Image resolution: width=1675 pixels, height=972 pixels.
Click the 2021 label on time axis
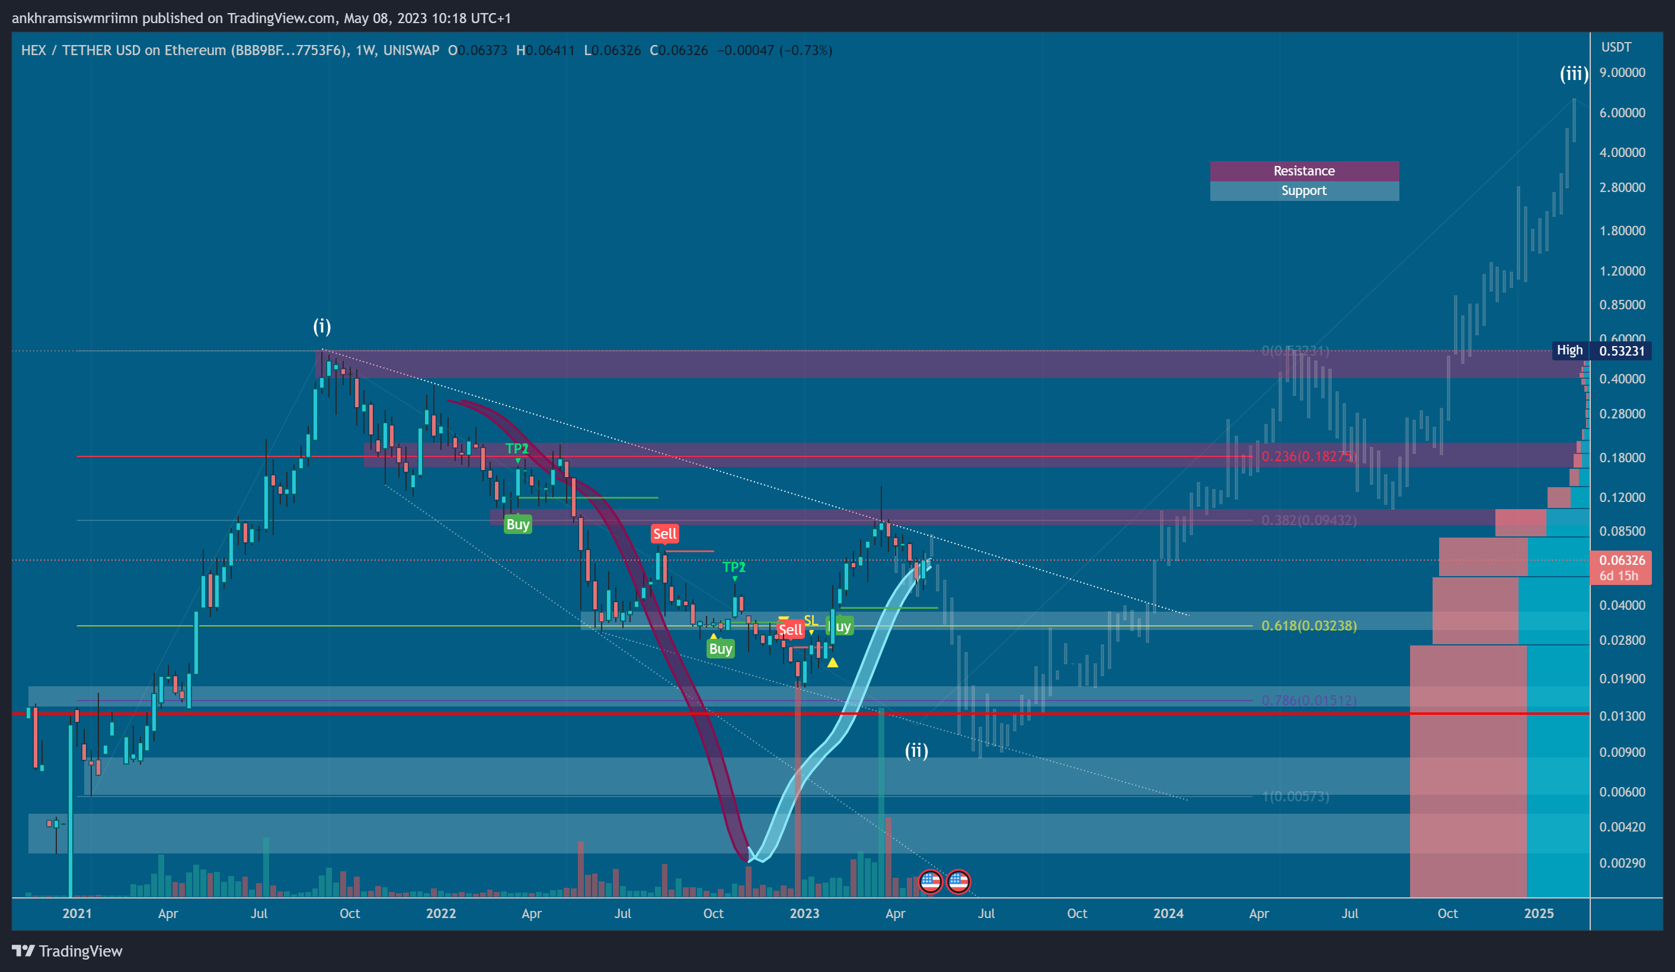click(x=77, y=913)
